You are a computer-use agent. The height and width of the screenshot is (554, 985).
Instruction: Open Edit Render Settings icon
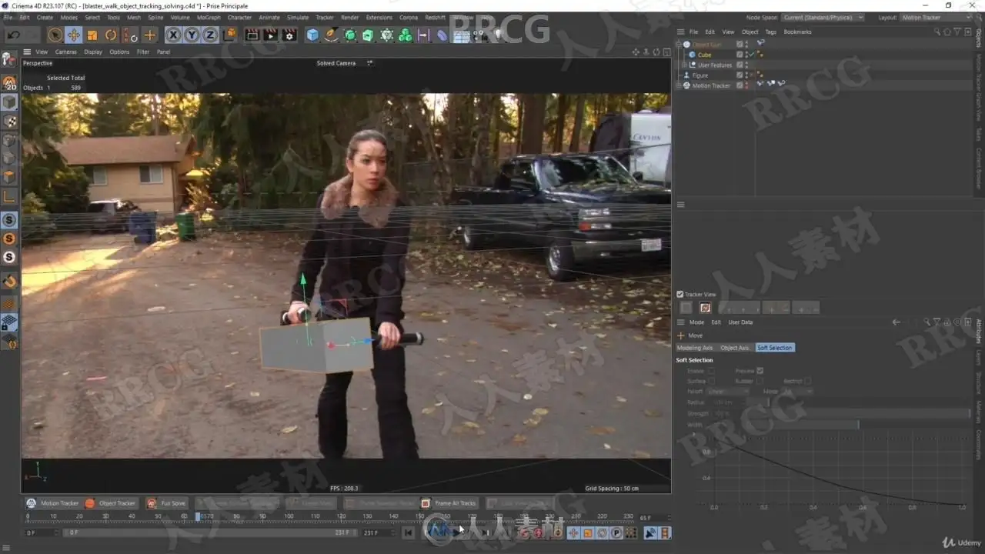(x=289, y=35)
